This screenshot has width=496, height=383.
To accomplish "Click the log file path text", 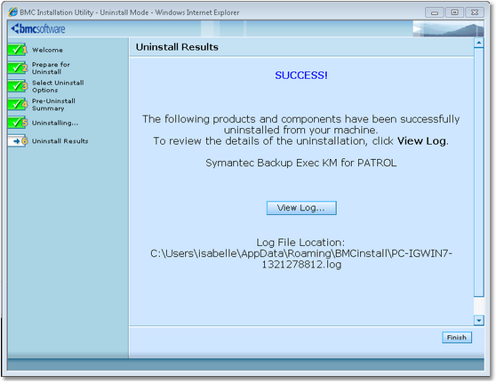I will pyautogui.click(x=301, y=259).
